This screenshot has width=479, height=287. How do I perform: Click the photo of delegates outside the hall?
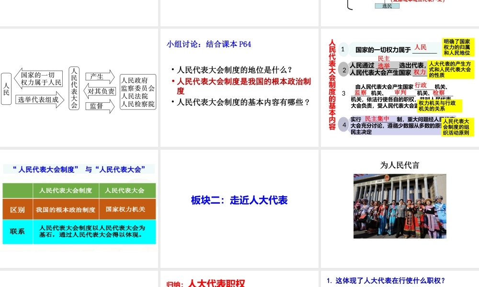[400, 206]
